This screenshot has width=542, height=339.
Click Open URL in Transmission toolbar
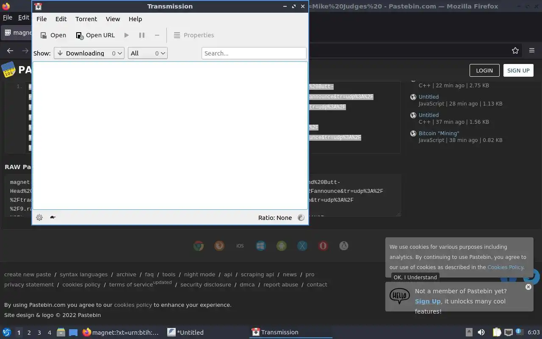click(95, 35)
